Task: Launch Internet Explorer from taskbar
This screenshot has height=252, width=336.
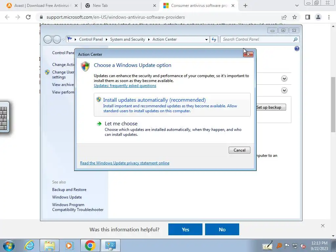Action: click(29, 245)
